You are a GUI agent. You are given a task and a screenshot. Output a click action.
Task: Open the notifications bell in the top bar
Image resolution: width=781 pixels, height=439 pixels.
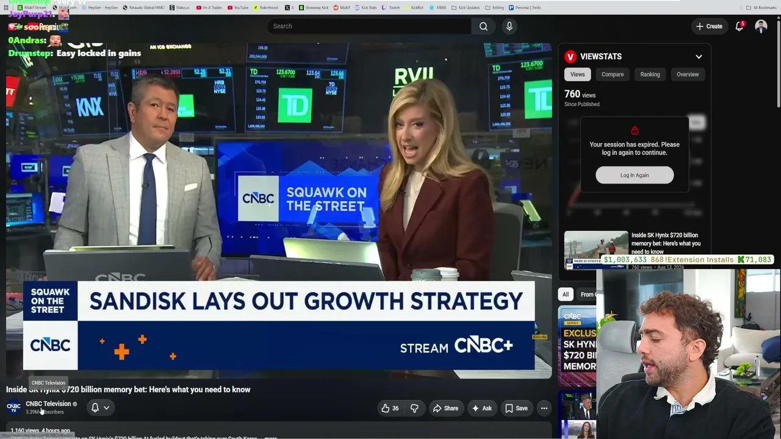pyautogui.click(x=740, y=26)
